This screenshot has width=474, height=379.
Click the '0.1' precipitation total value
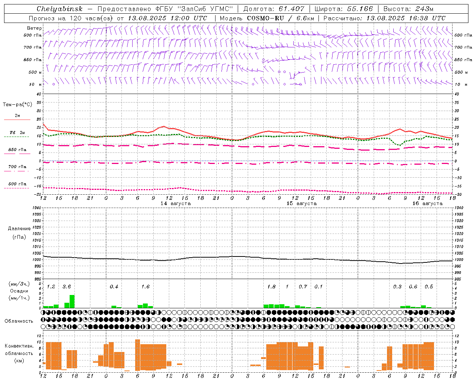(318, 286)
